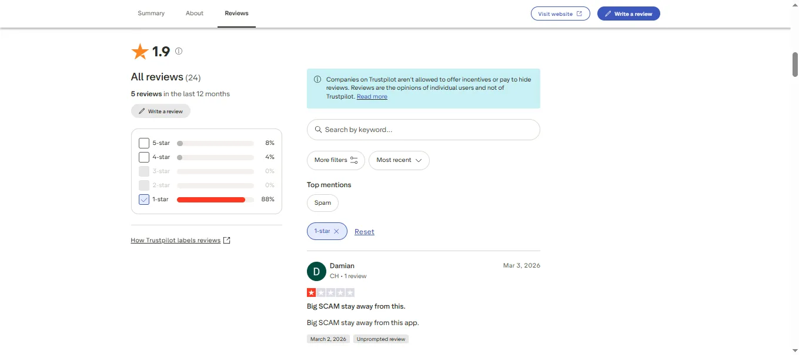Click the red 1-star percentage bar
Image resolution: width=799 pixels, height=355 pixels.
point(215,200)
